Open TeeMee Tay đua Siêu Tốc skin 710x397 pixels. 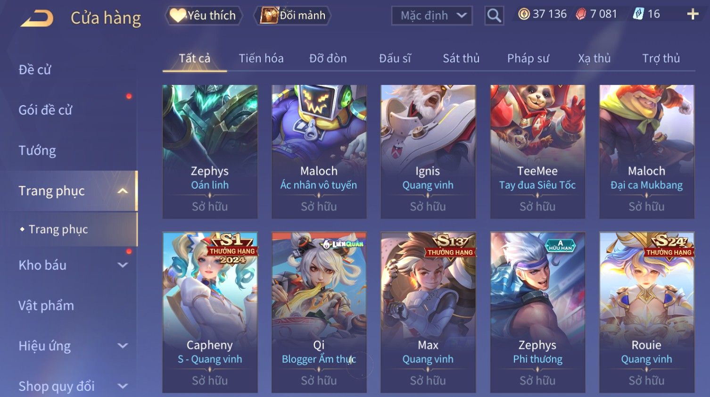537,151
